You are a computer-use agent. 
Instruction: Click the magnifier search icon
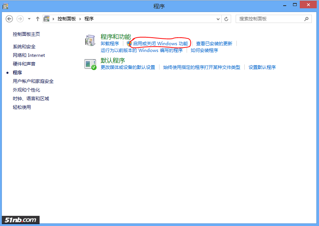pyautogui.click(x=306, y=19)
